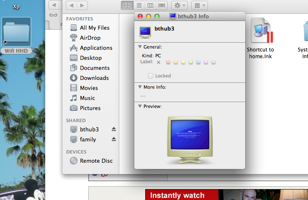
Task: Select the Wifi HHD desktop folder
Action: click(x=16, y=36)
